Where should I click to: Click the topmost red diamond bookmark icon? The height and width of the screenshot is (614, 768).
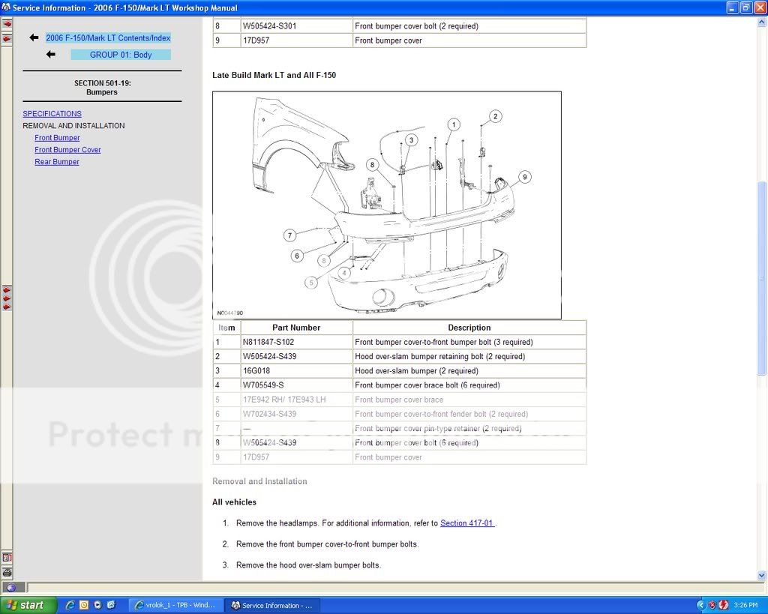(x=7, y=23)
